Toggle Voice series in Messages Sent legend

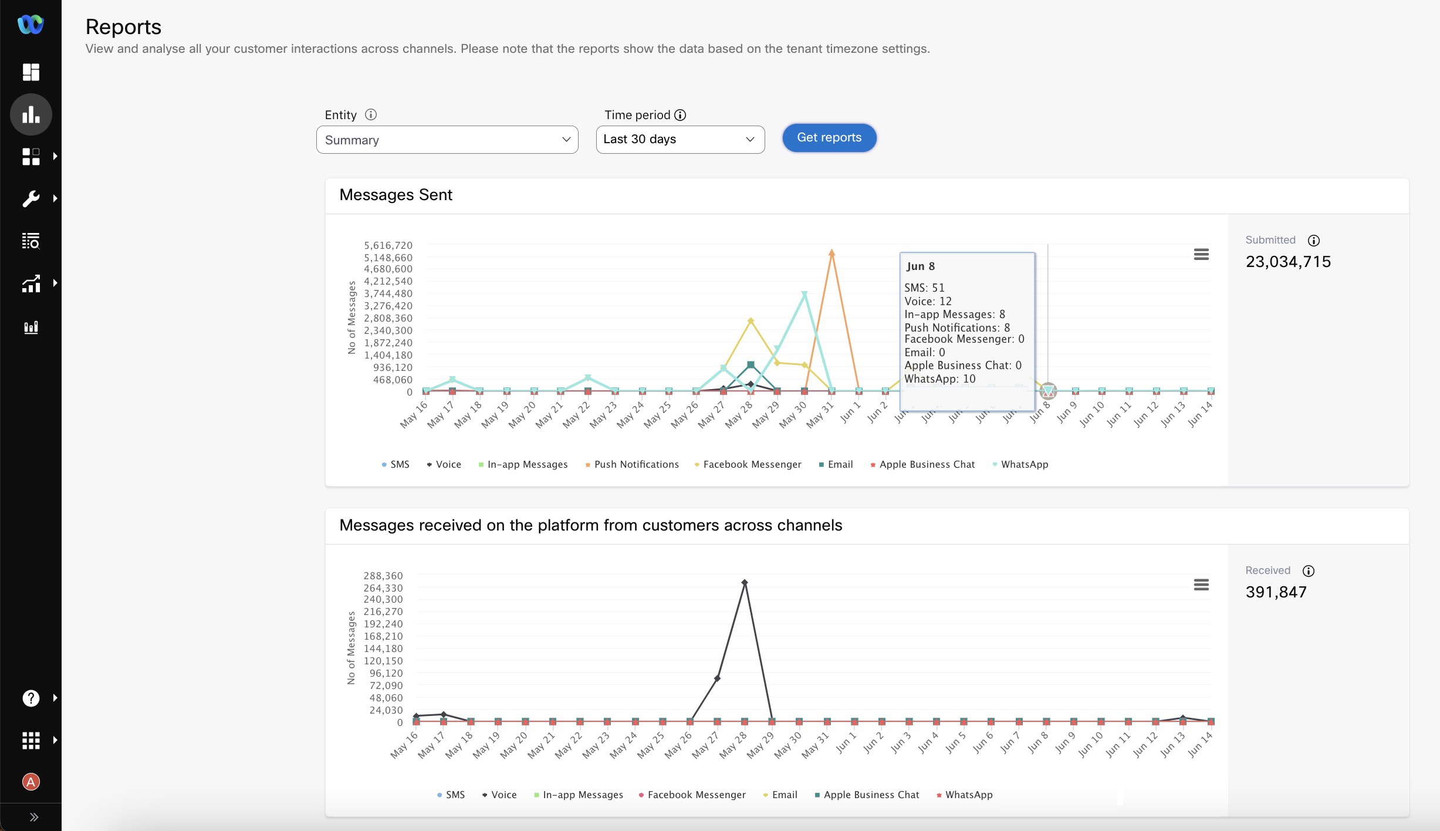[444, 464]
